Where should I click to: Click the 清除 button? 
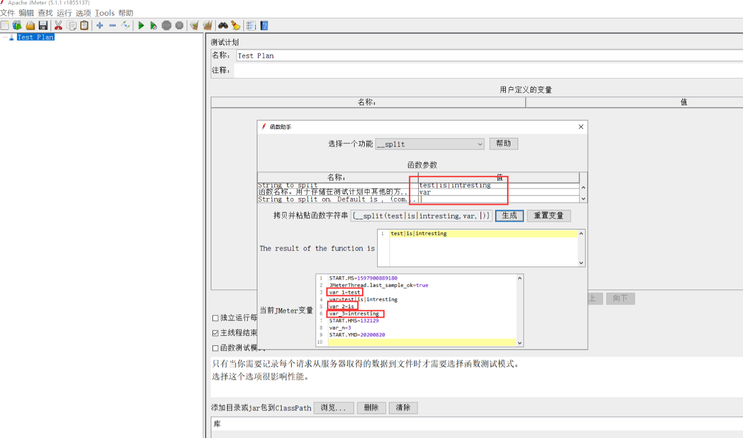point(403,408)
